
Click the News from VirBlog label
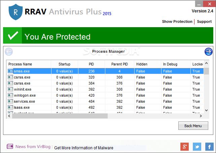click(x=34, y=147)
